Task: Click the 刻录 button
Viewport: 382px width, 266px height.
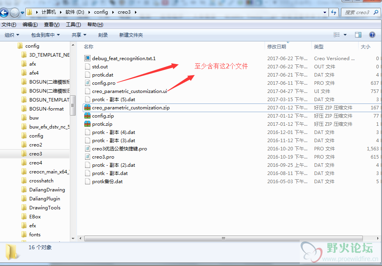Action: coord(103,35)
